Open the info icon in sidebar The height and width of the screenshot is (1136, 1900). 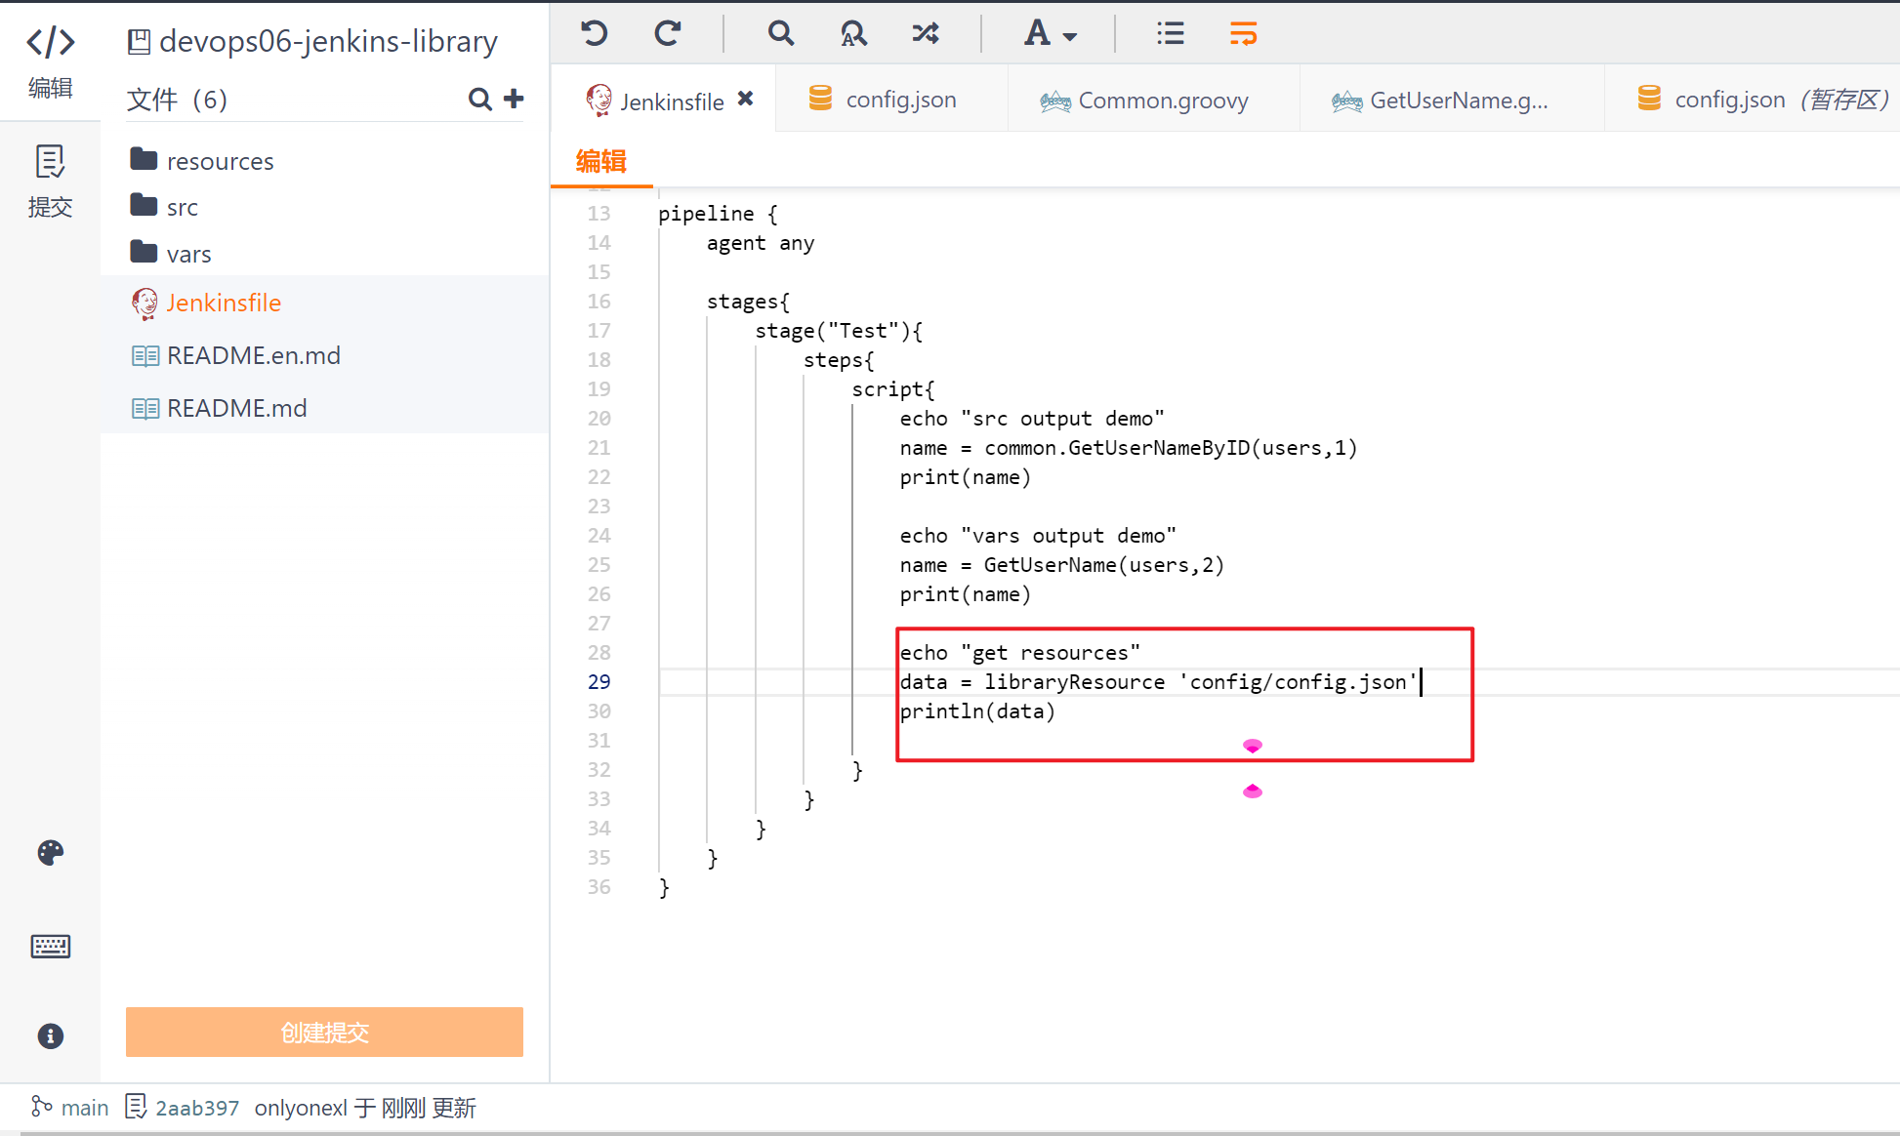coord(50,1035)
